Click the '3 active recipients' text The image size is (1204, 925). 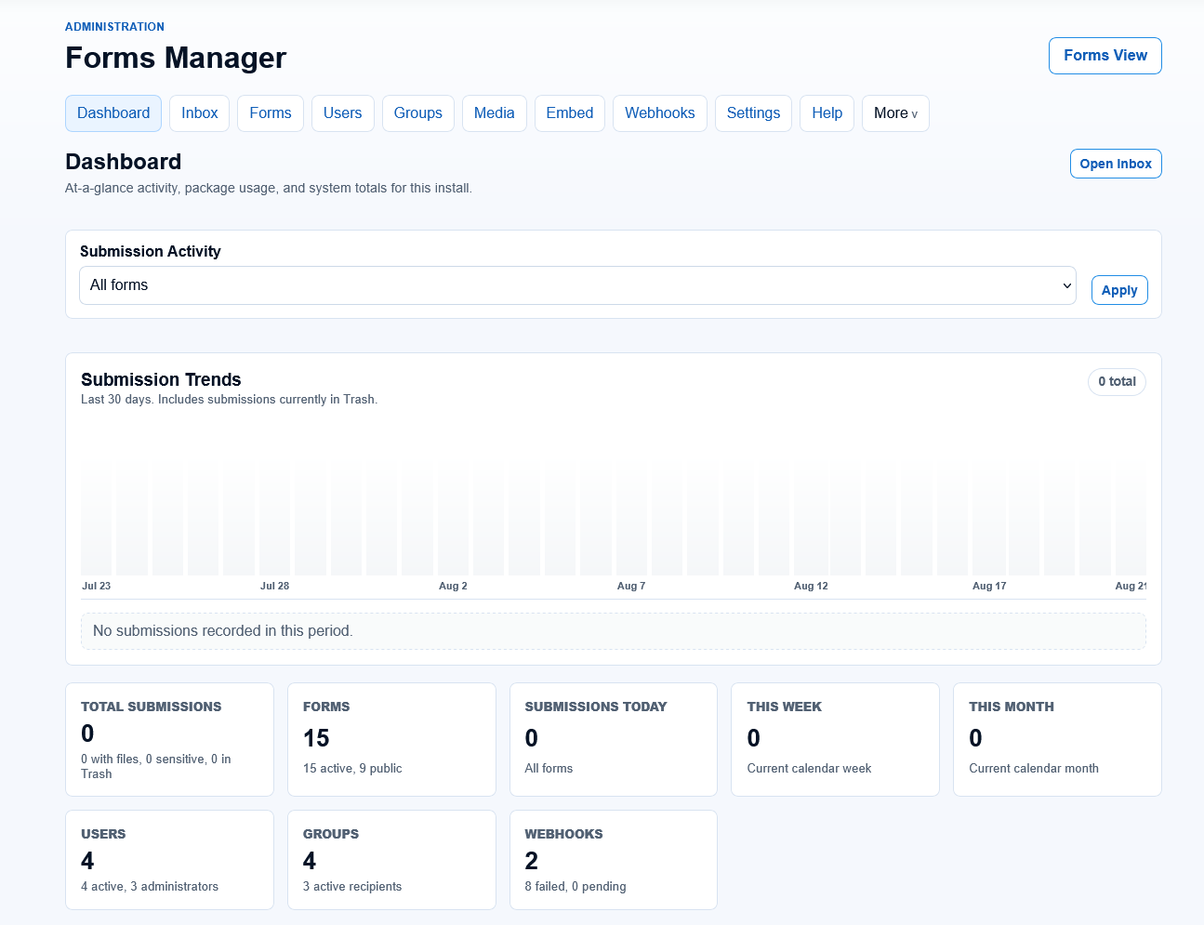[352, 886]
